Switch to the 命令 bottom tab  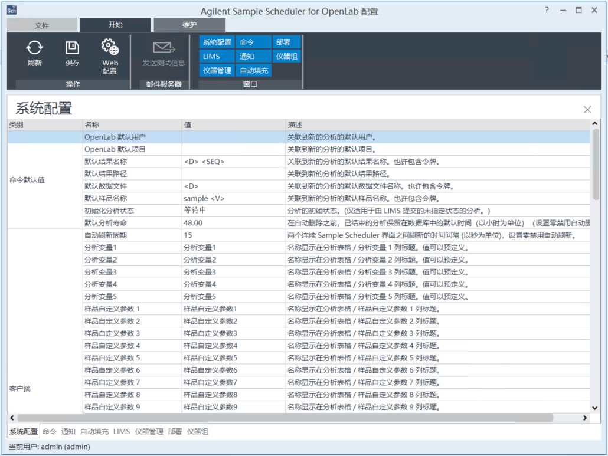coord(49,432)
